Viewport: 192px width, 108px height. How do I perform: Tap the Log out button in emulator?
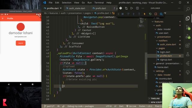pyautogui.click(x=21, y=43)
